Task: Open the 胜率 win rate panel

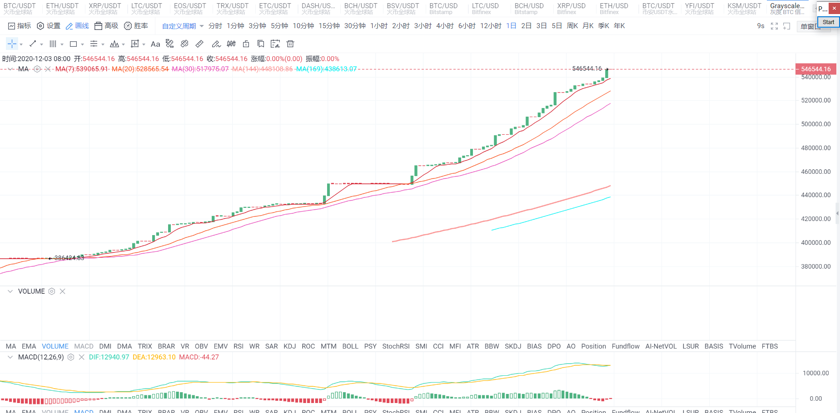Action: coord(136,26)
